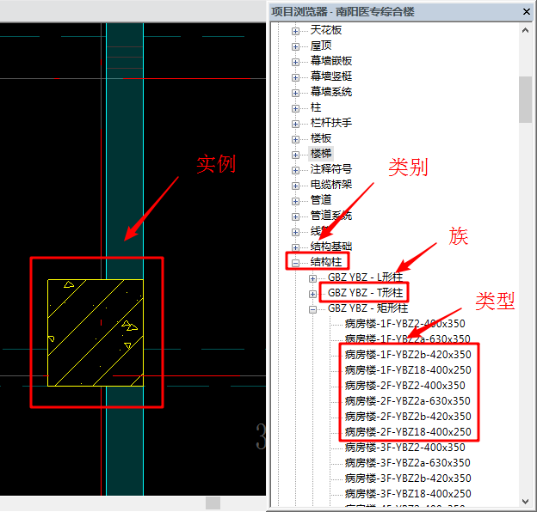Select the 注释符号 category
Viewport: 537px width, 512px height.
pos(331,169)
